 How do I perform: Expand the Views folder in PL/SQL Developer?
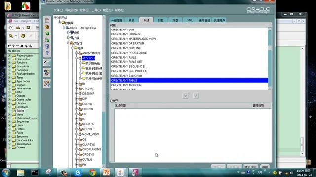[x=9, y=114]
